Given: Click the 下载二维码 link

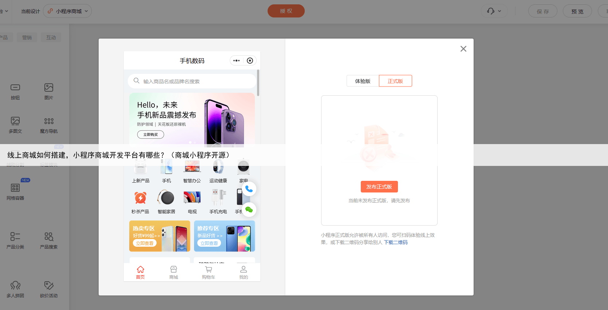Looking at the screenshot, I should pos(396,242).
